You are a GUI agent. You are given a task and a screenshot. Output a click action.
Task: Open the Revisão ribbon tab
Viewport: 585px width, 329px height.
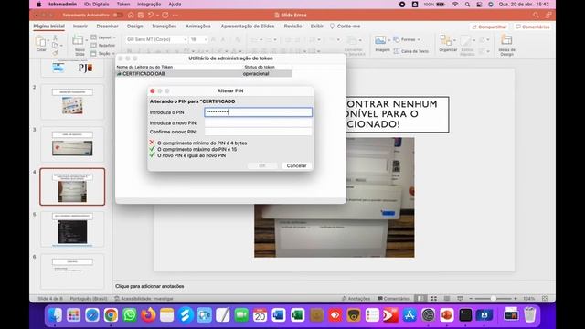(x=292, y=27)
